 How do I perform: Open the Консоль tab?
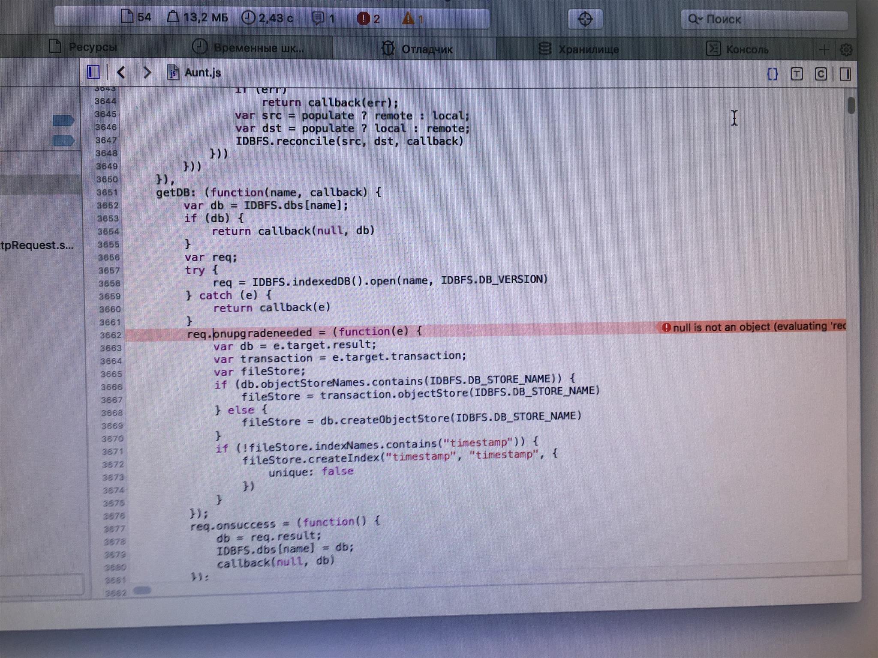[x=737, y=50]
